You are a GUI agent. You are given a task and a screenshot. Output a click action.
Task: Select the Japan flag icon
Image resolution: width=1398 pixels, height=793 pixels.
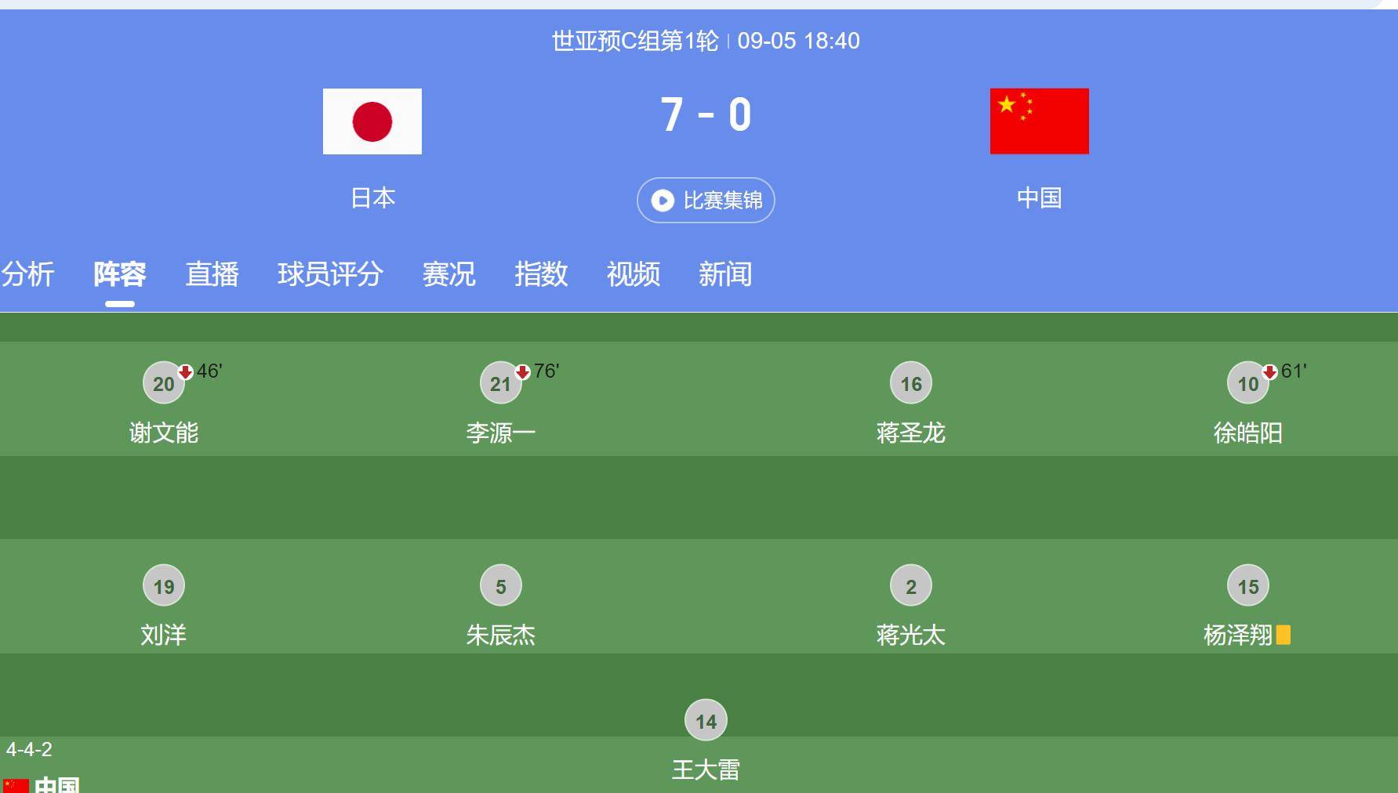372,121
